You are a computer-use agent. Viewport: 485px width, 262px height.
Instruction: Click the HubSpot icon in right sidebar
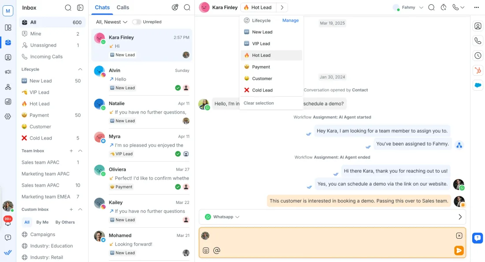coord(478,70)
